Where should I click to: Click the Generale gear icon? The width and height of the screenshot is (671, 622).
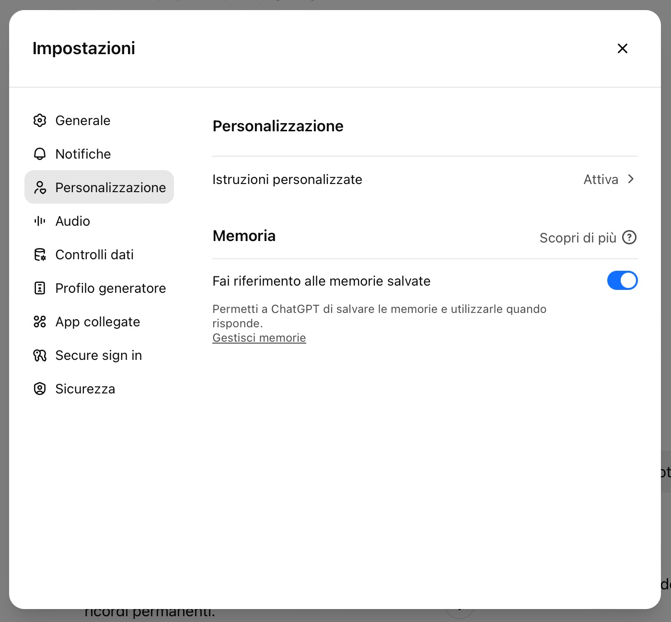[x=40, y=120]
